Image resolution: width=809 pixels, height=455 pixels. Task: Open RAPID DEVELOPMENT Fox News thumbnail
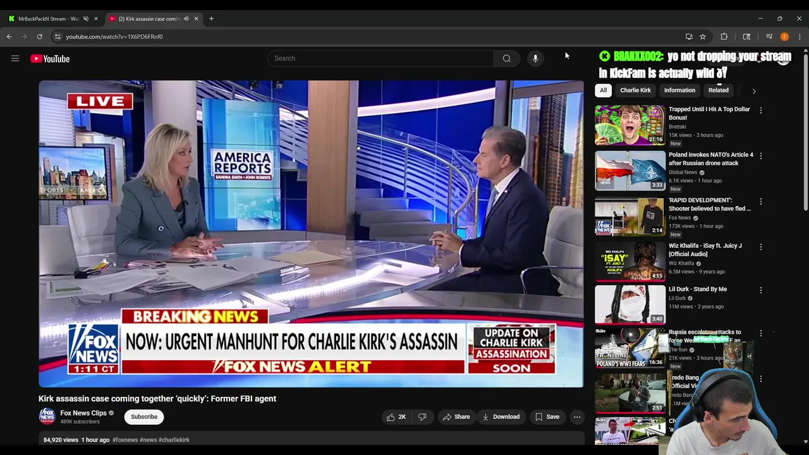pyautogui.click(x=630, y=216)
